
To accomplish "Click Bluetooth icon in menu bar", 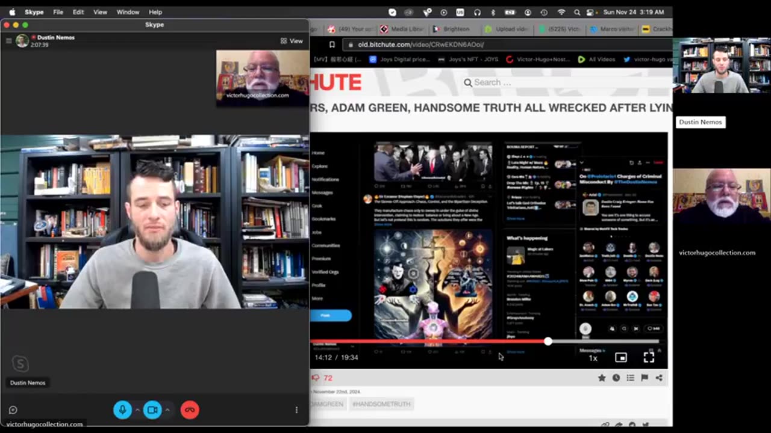I will point(493,12).
